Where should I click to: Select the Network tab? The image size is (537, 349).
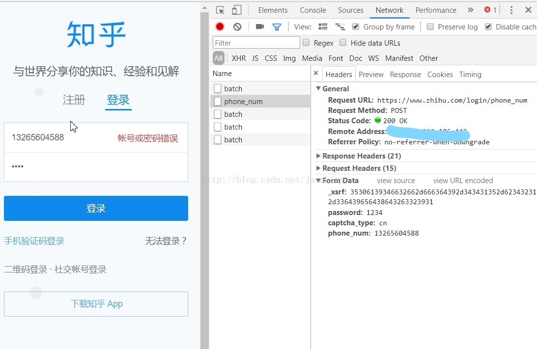tap(390, 10)
